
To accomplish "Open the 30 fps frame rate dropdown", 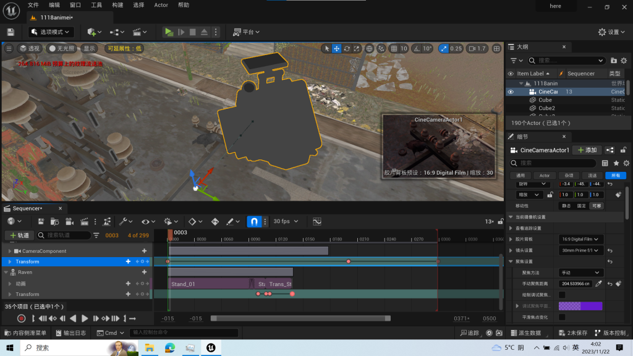I will click(286, 221).
